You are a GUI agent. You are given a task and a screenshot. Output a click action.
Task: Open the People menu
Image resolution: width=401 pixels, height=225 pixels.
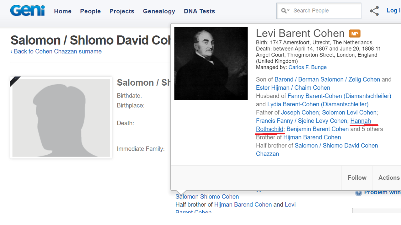point(90,11)
